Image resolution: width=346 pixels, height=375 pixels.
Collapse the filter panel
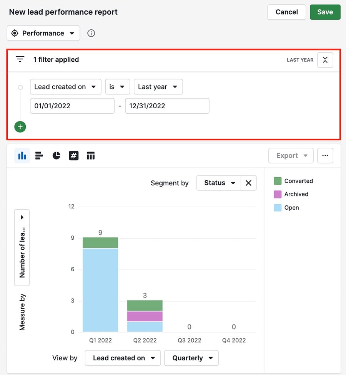point(325,60)
